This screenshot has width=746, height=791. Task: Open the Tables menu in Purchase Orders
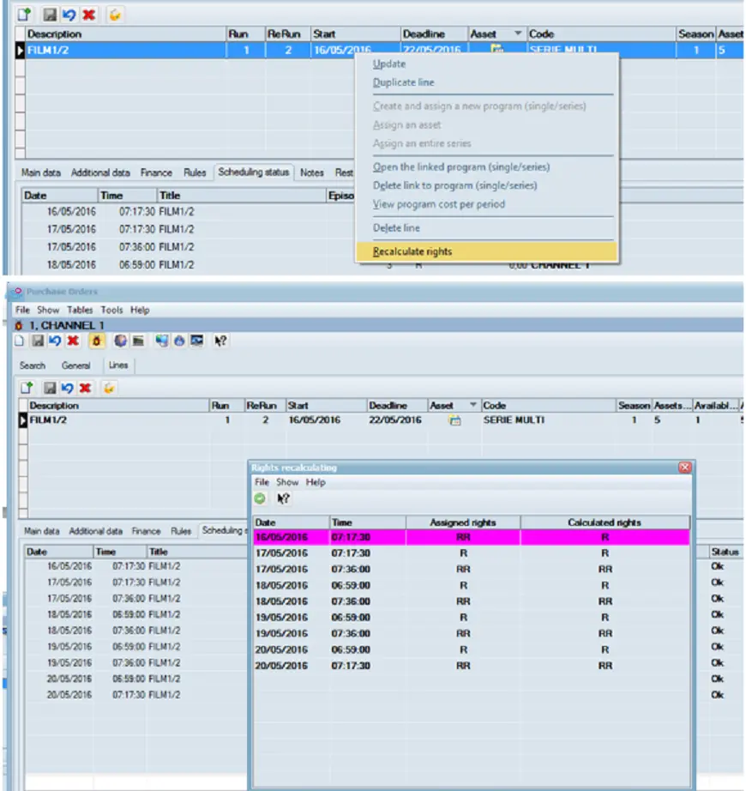[80, 310]
